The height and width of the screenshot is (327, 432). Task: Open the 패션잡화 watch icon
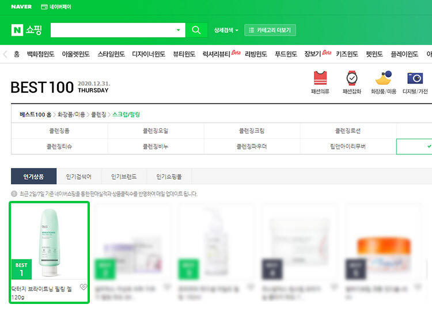[351, 78]
